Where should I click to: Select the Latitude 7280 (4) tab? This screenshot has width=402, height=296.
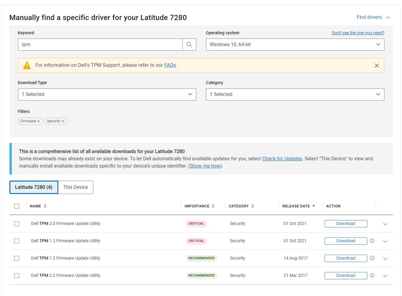pos(34,187)
